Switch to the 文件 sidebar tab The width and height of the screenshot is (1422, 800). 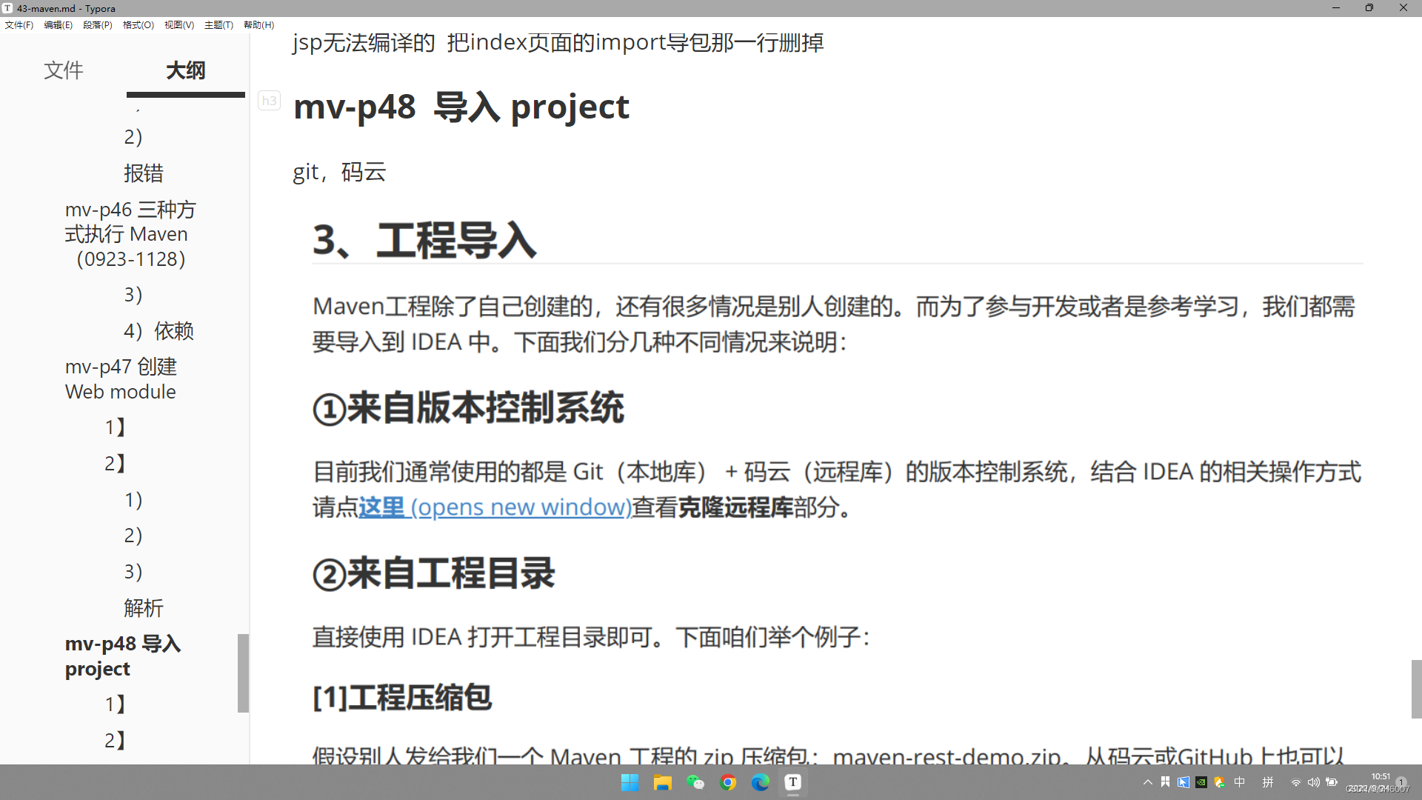click(x=64, y=70)
